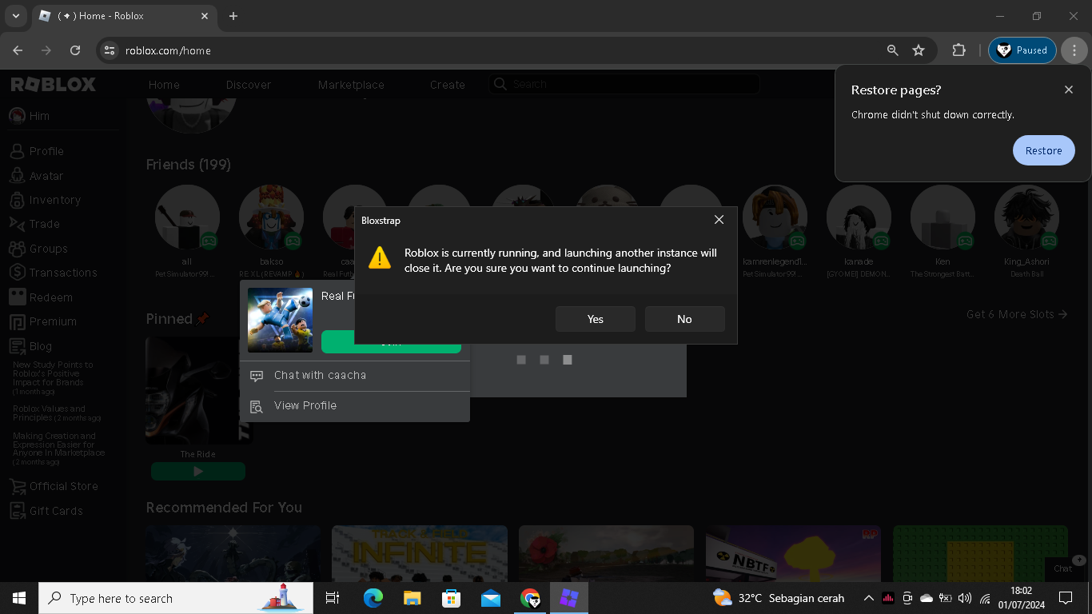Click the Roblox search field

[x=624, y=84]
